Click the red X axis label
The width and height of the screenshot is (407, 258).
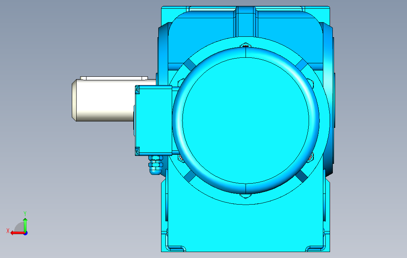click(x=8, y=231)
